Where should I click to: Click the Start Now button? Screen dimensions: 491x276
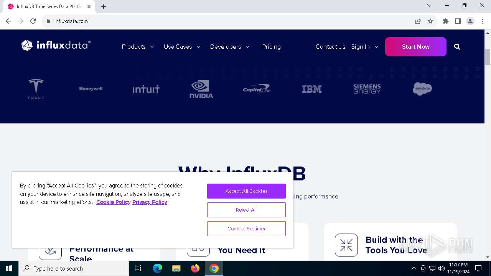pyautogui.click(x=416, y=47)
